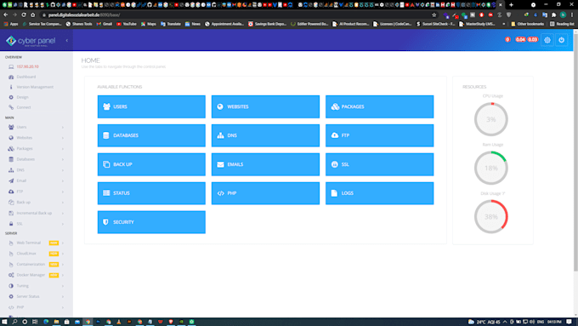Click the Emails tile
The width and height of the screenshot is (578, 326).
(265, 164)
